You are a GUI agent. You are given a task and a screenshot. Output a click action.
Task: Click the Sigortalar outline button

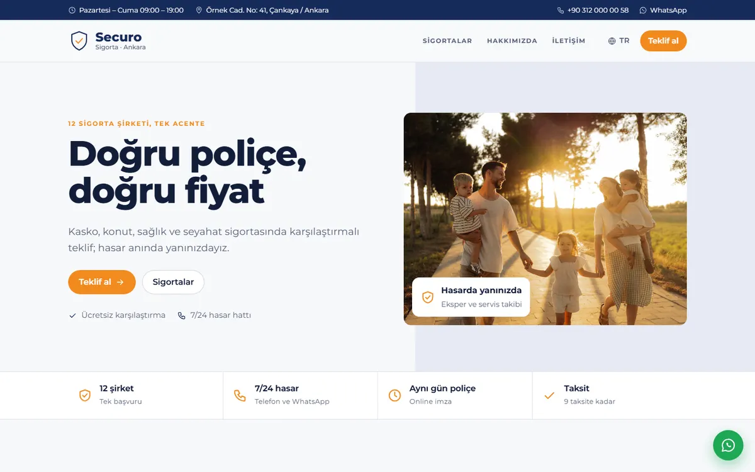[x=173, y=282]
